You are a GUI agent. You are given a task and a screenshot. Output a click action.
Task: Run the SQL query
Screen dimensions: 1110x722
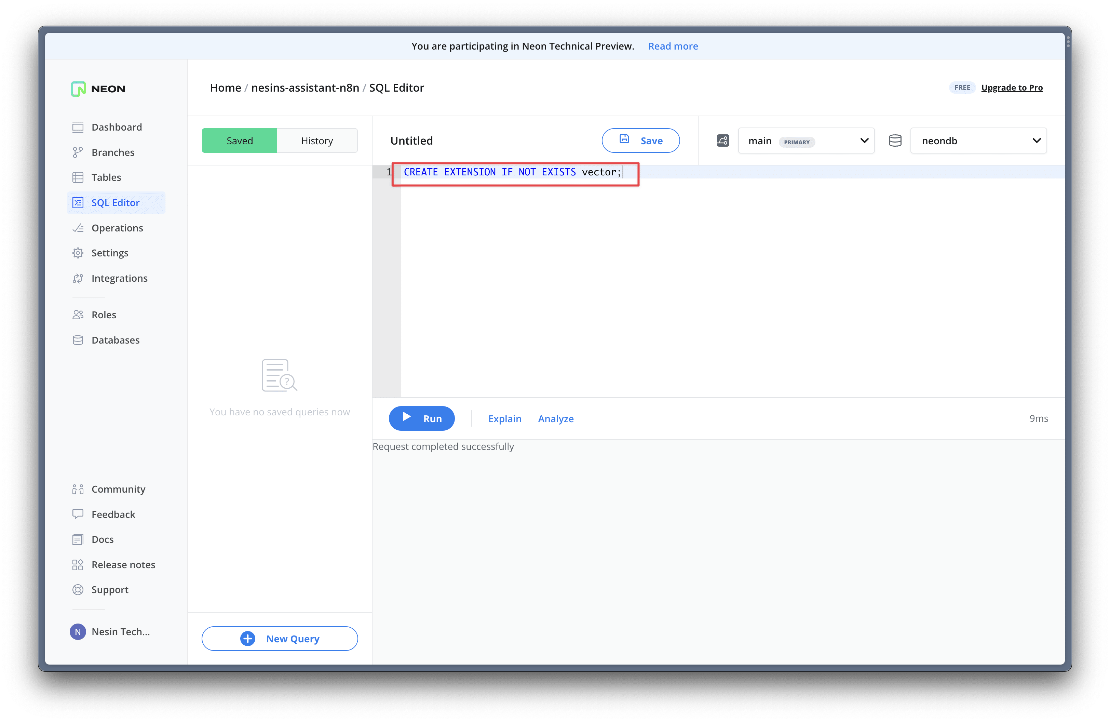422,418
